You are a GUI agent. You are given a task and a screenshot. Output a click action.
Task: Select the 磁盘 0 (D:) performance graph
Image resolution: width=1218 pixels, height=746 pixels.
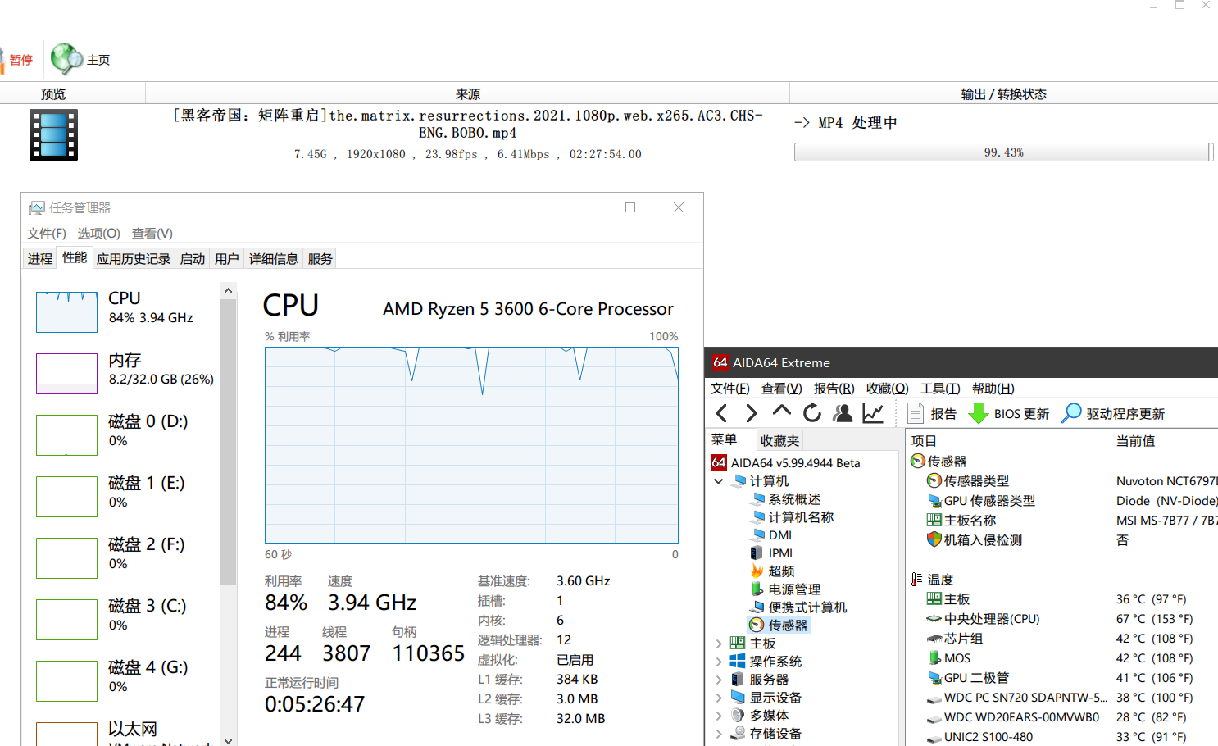(66, 434)
